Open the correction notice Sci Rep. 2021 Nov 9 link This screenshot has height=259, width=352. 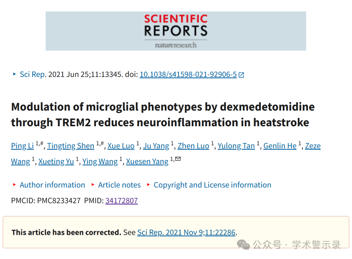(186, 232)
